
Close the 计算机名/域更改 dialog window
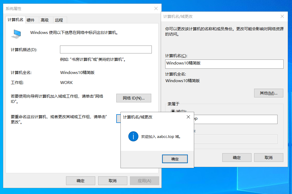tap(282, 16)
